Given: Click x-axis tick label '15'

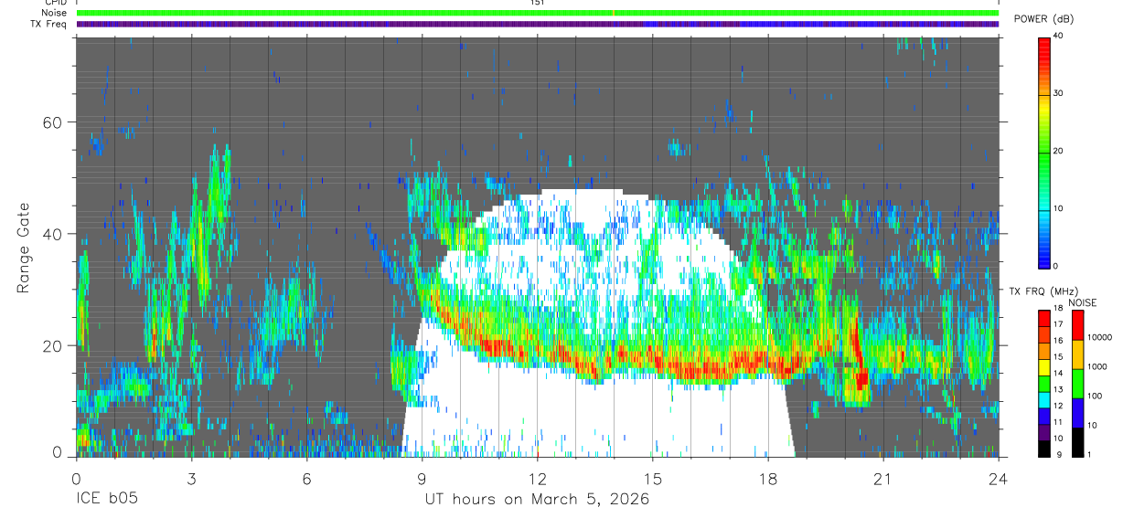Looking at the screenshot, I should point(652,479).
